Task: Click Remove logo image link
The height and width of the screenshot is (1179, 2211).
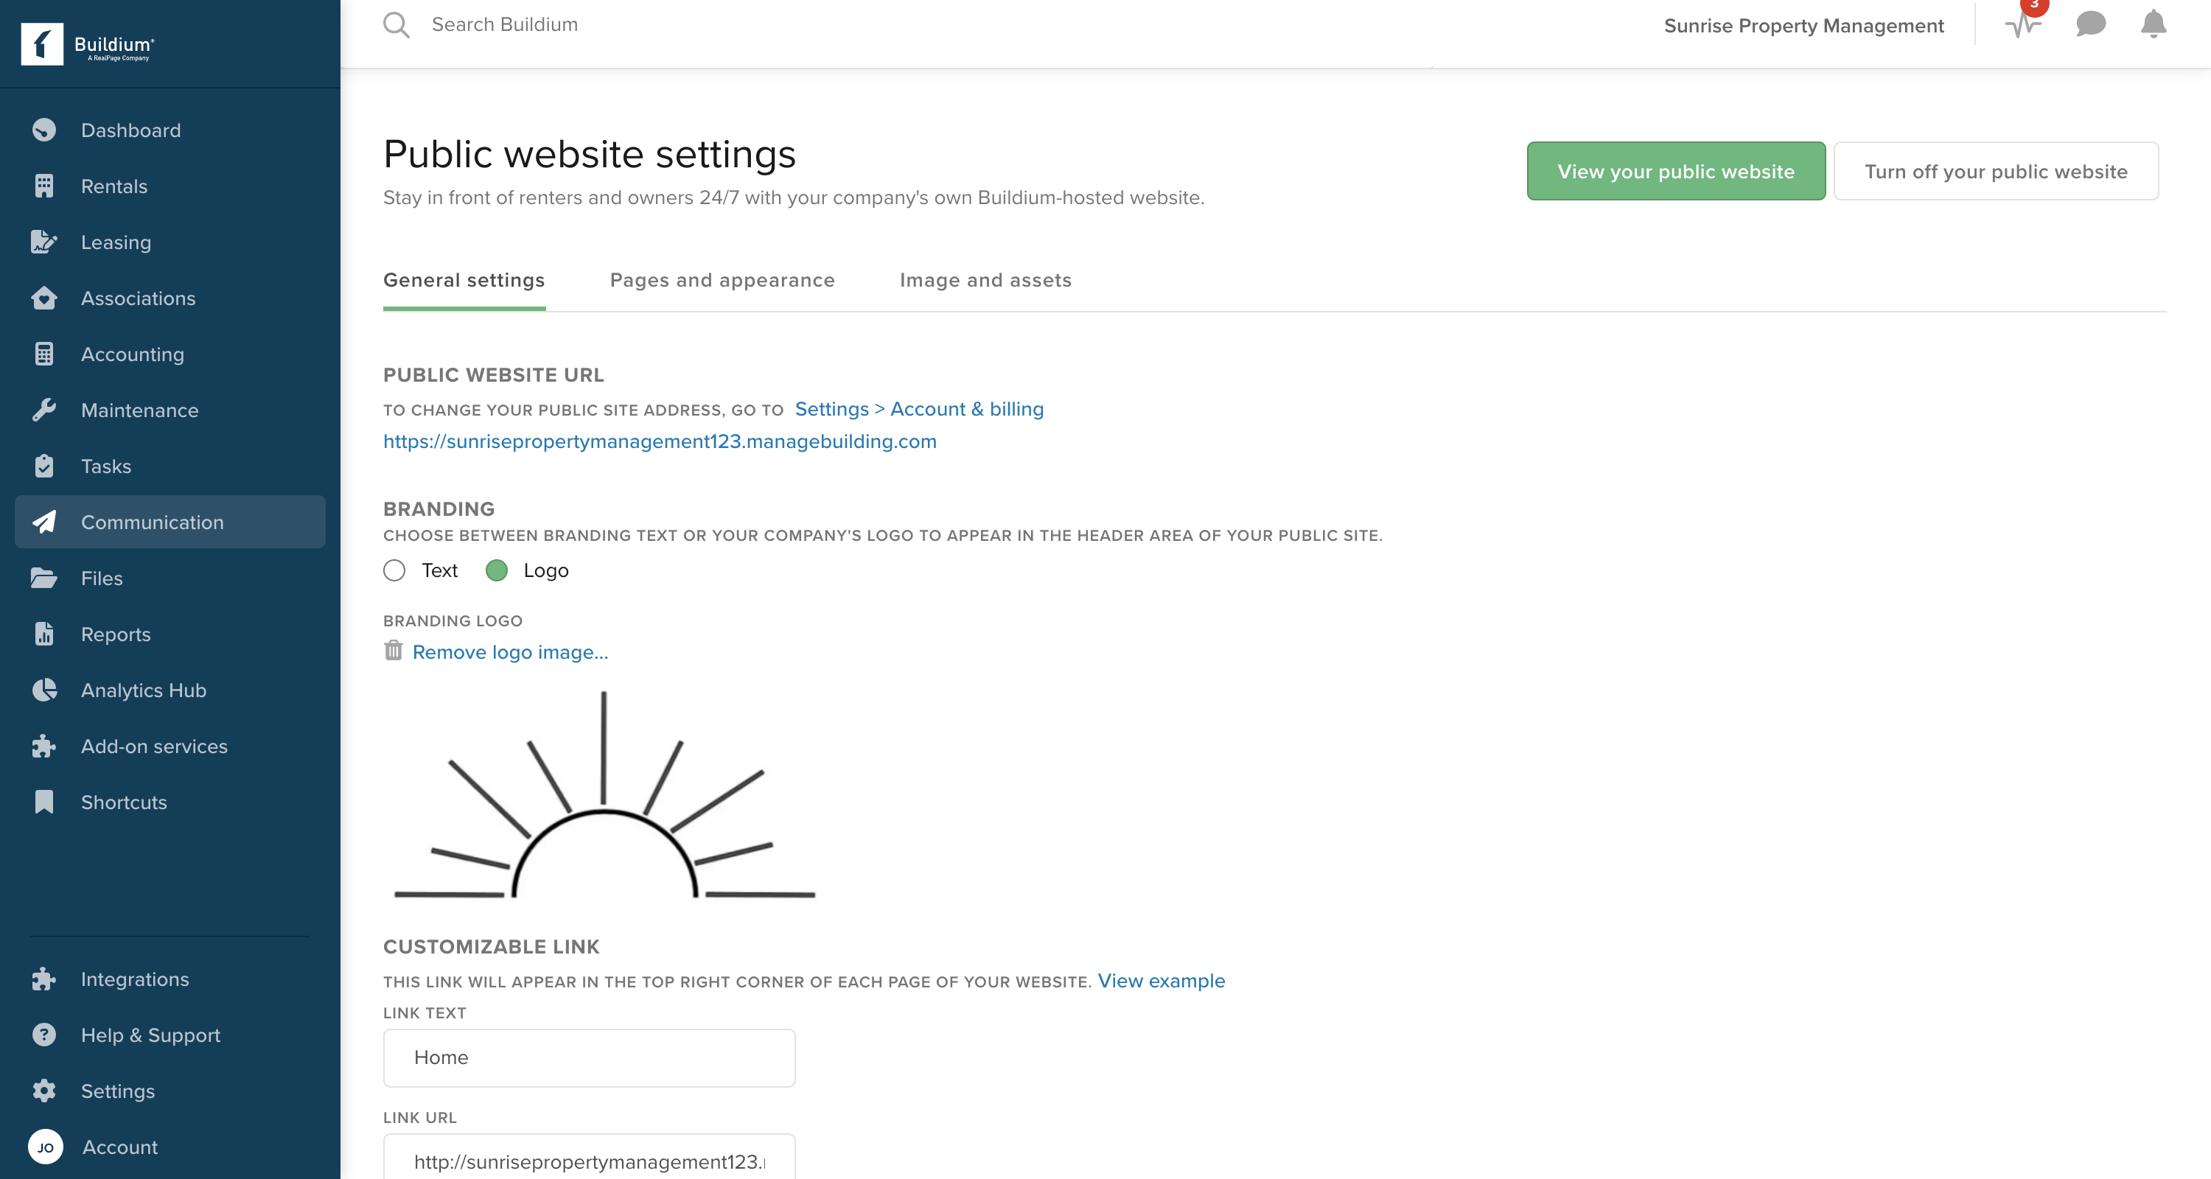Action: [x=510, y=651]
